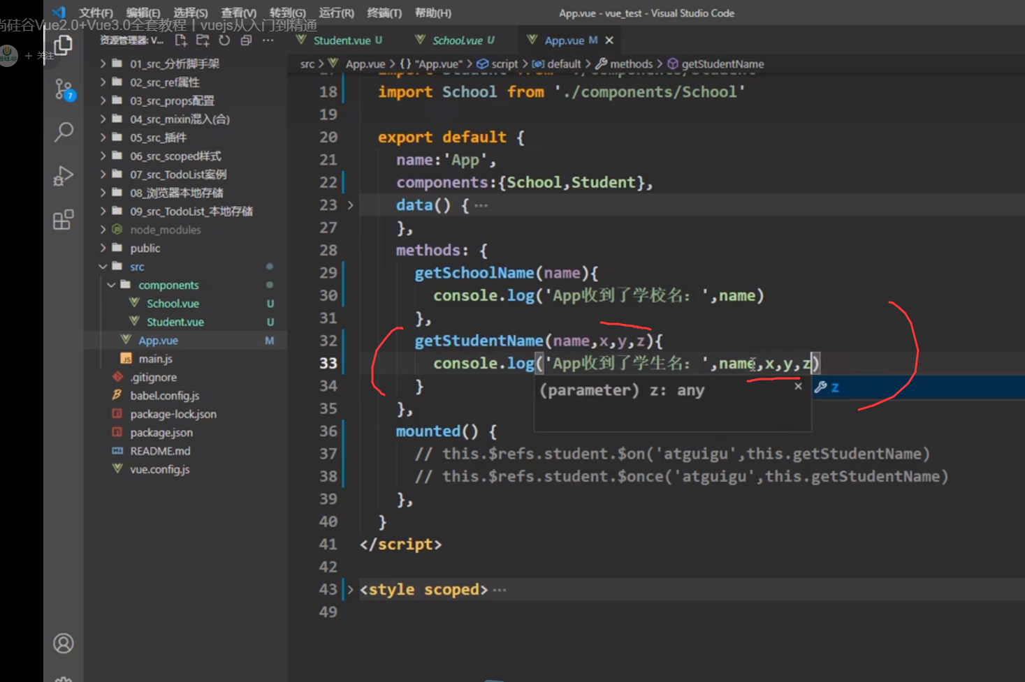Switch to the Student.vue tab
Screen dimensions: 1025x682
[x=342, y=40]
